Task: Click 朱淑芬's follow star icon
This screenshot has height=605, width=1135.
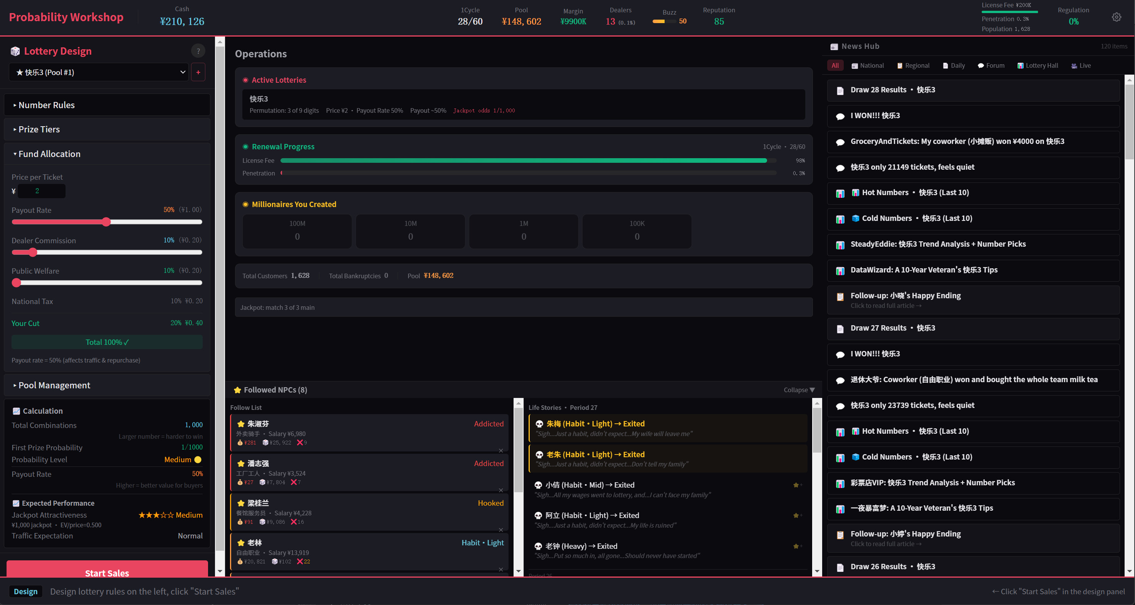Action: (241, 424)
